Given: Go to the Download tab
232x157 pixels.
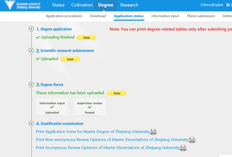Looking at the screenshot, I should [98, 16].
